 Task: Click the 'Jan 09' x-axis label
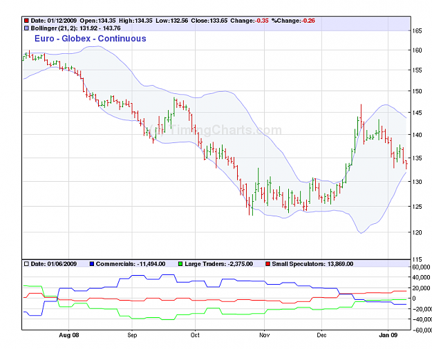[388, 335]
